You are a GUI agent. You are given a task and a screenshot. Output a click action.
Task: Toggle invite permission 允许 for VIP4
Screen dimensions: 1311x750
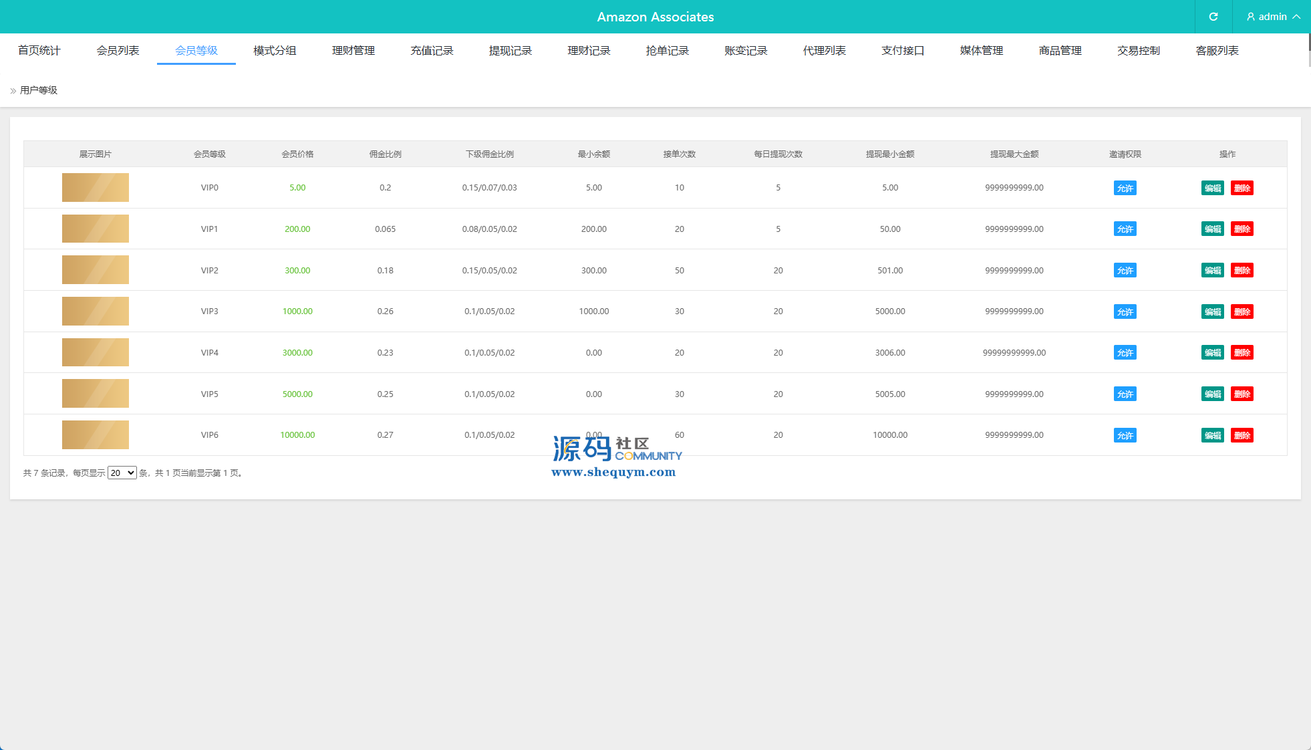[x=1125, y=353]
